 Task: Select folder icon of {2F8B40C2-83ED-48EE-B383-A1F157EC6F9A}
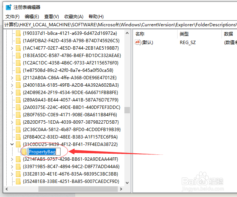pos(18,137)
